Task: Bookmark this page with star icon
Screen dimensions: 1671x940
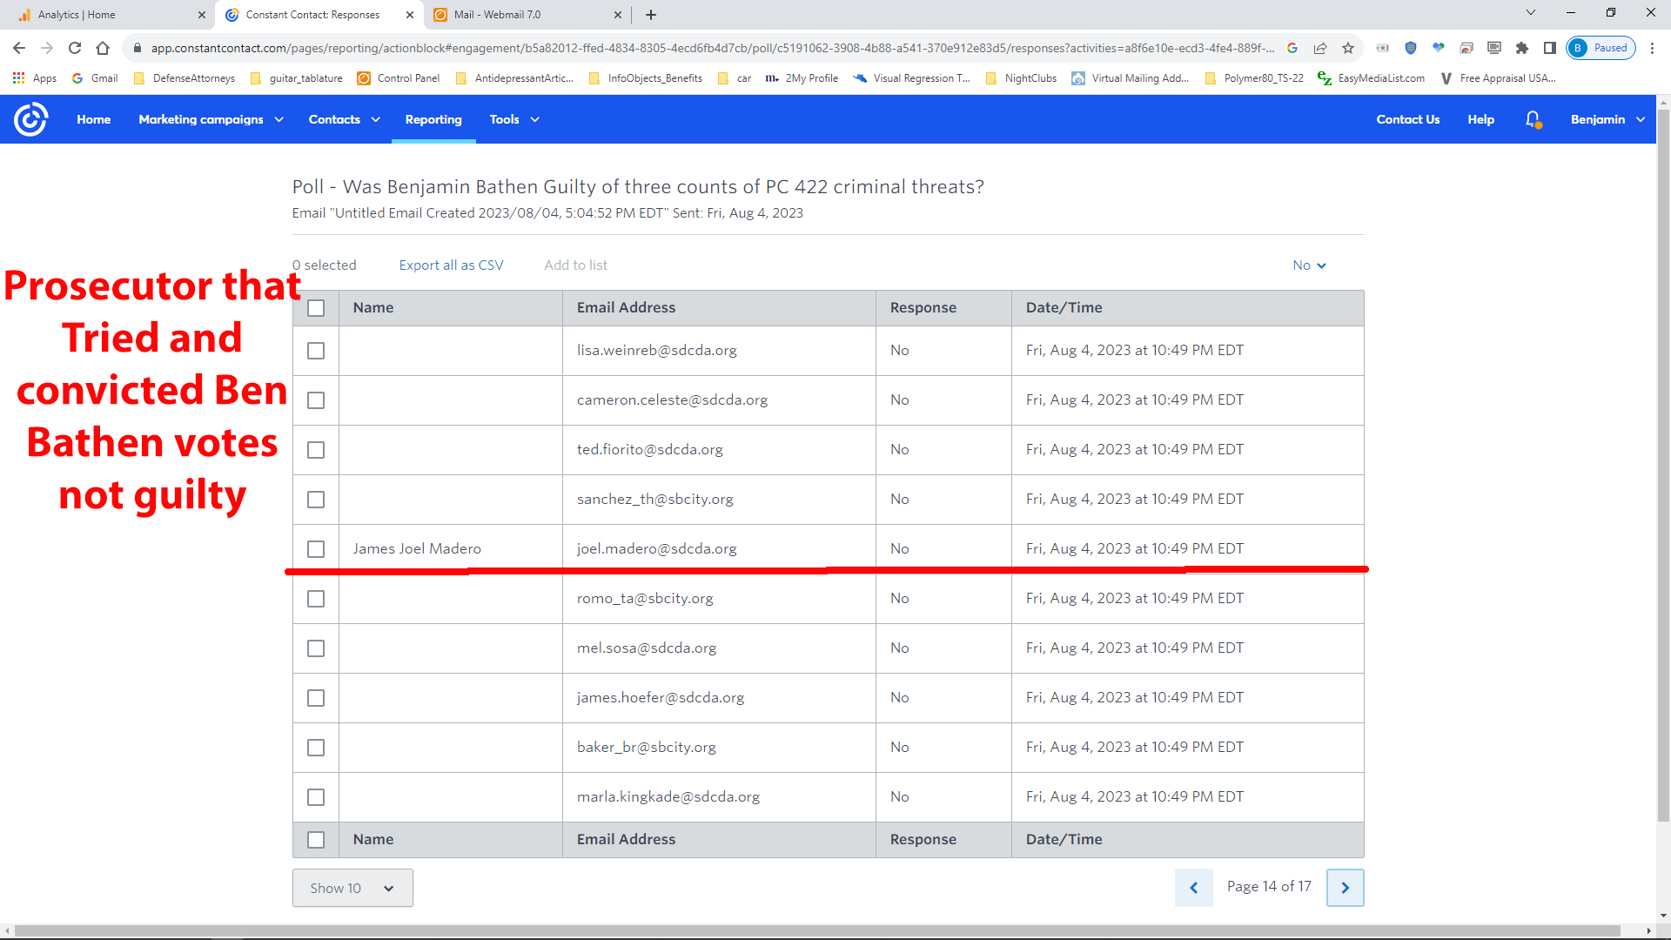Action: point(1348,48)
